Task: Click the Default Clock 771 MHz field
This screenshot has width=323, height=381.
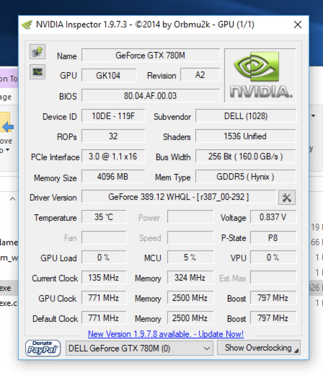Action: click(x=104, y=318)
